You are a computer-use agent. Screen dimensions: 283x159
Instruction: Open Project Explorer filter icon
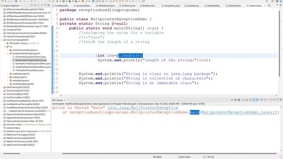[x=38, y=5]
